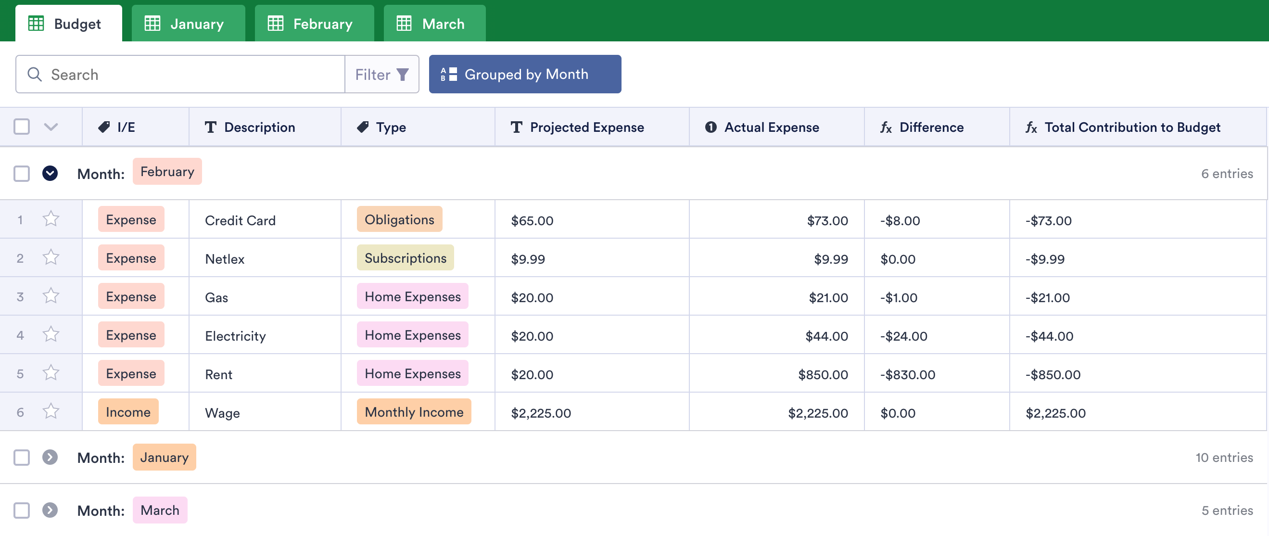Check the select-all header checkbox

pyautogui.click(x=22, y=127)
